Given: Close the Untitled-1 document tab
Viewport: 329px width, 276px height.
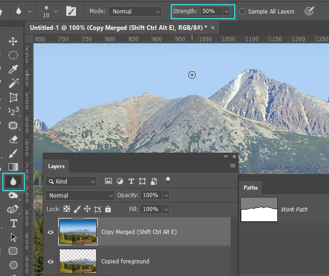Looking at the screenshot, I should pos(213,28).
